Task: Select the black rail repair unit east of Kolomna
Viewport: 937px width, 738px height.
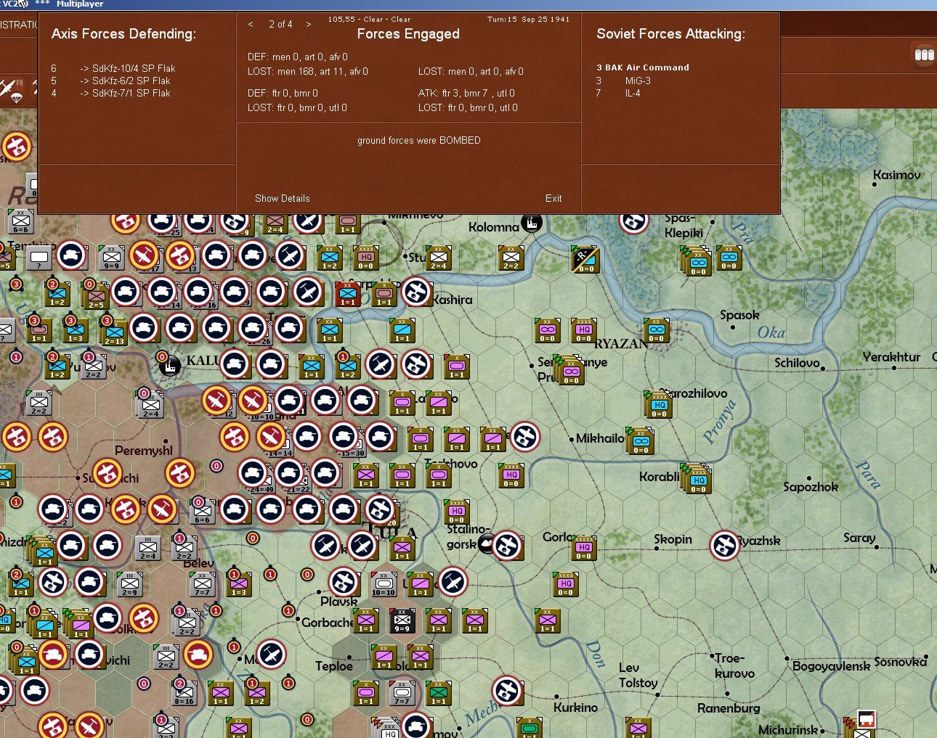Action: pos(585,259)
